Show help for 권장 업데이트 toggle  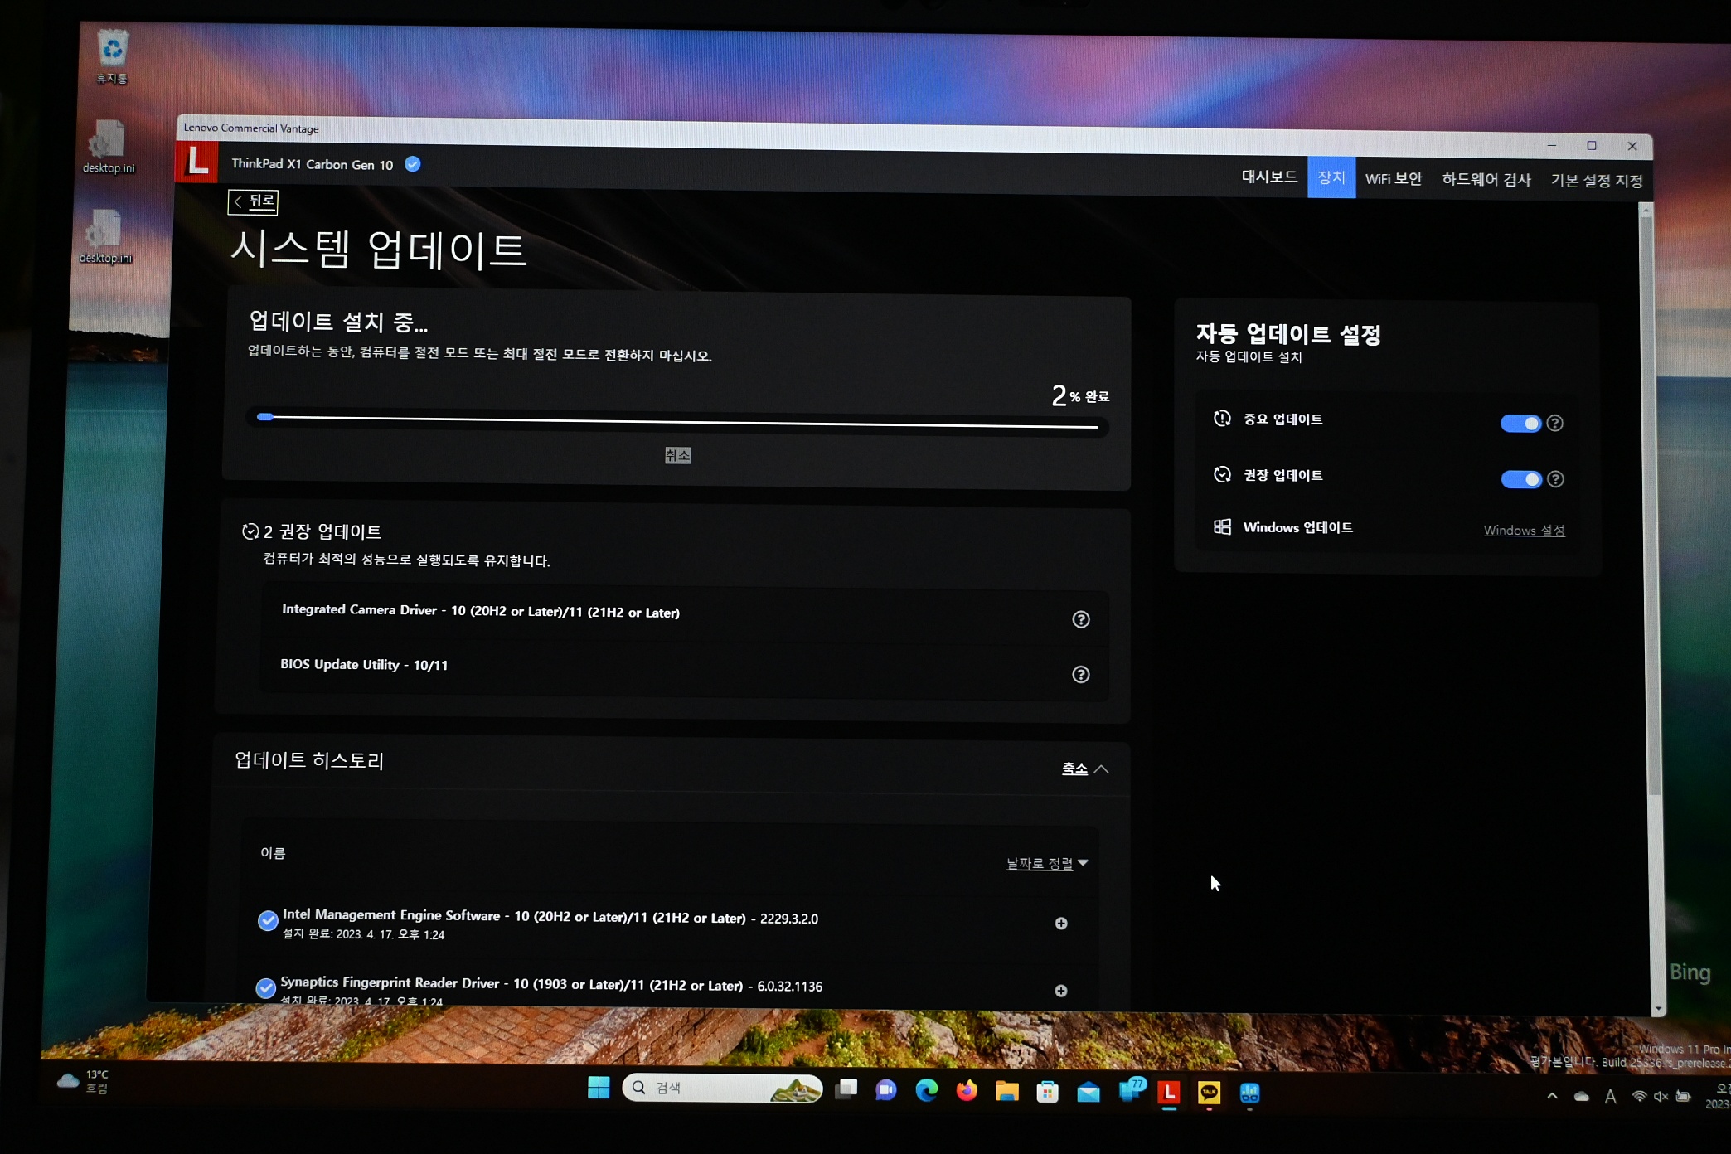click(1556, 479)
